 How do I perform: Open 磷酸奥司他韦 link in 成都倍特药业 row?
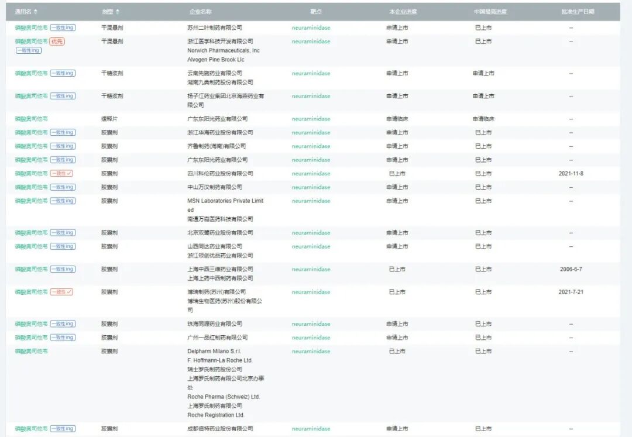click(32, 429)
